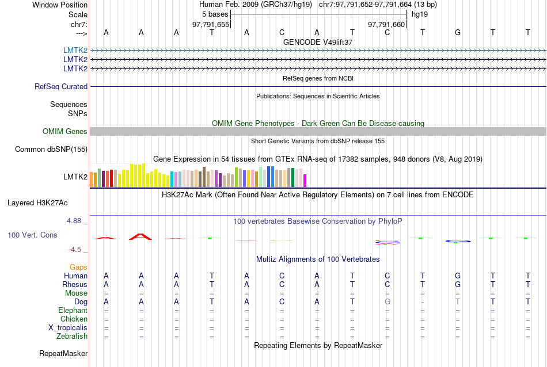
Task: Click the LMTK2 label beside GTEx bars
Action: pyautogui.click(x=75, y=177)
